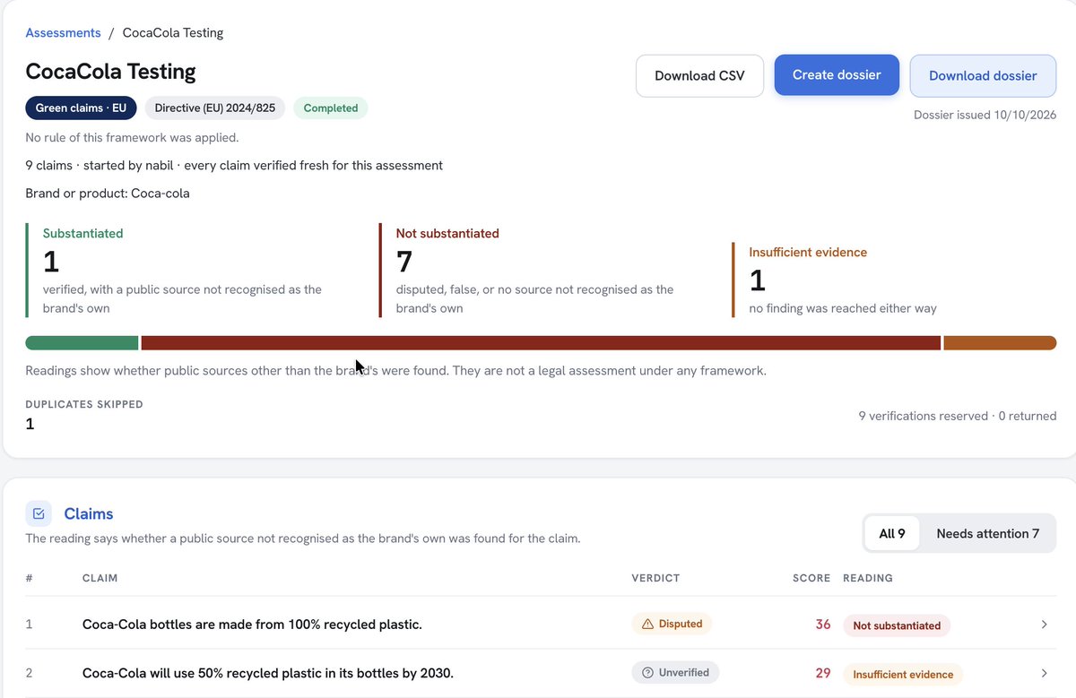Screen dimensions: 1076x698
Task: Click score 29 in claim 2
Action: (x=823, y=673)
